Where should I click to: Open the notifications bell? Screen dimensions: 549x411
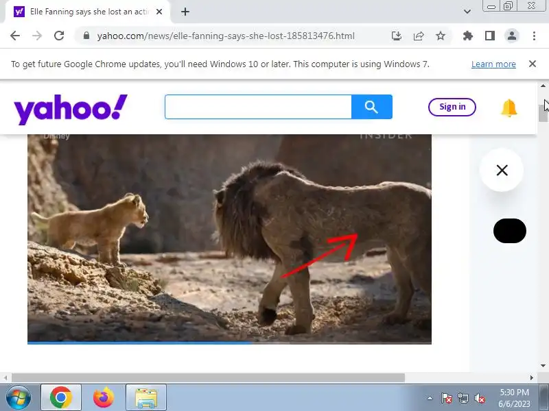pyautogui.click(x=509, y=108)
